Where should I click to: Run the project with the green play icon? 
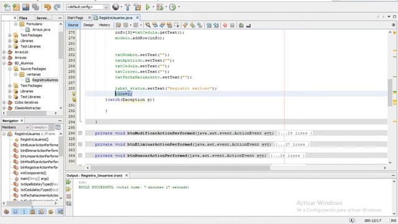tap(147, 7)
